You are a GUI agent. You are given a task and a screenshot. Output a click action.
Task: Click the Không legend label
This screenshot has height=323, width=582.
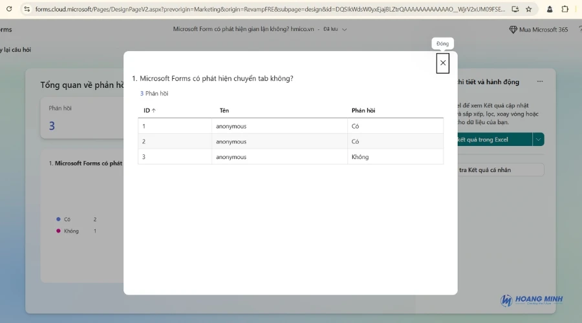pos(71,231)
